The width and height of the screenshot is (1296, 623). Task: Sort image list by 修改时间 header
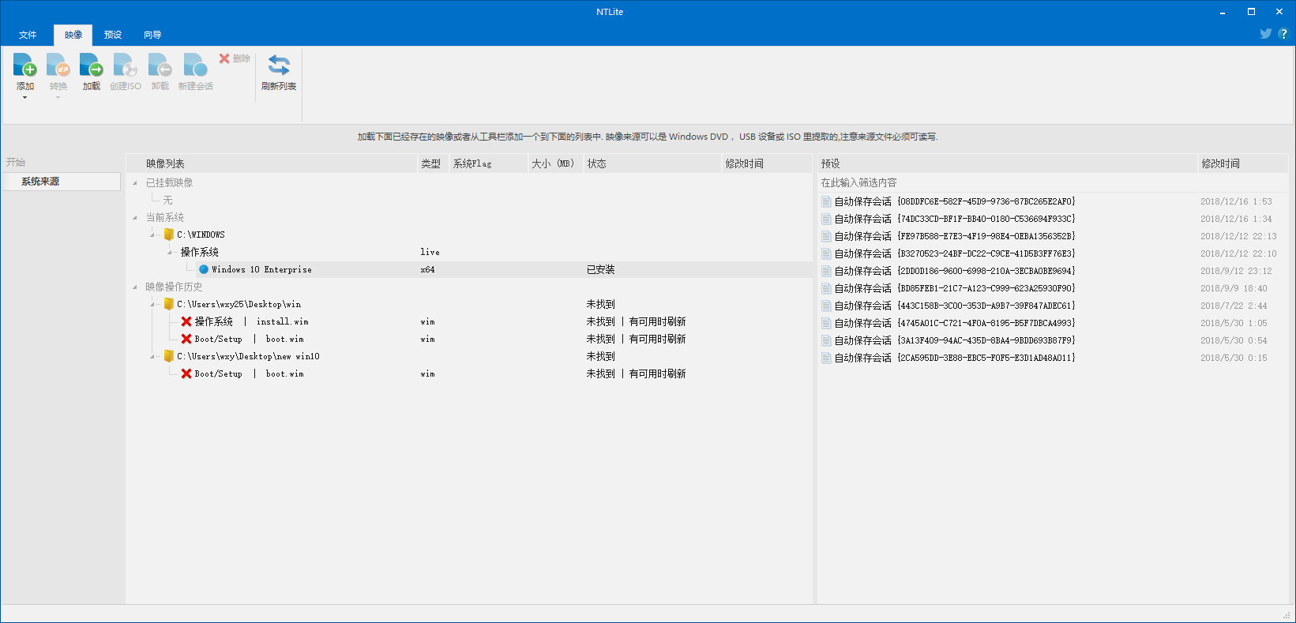click(767, 163)
